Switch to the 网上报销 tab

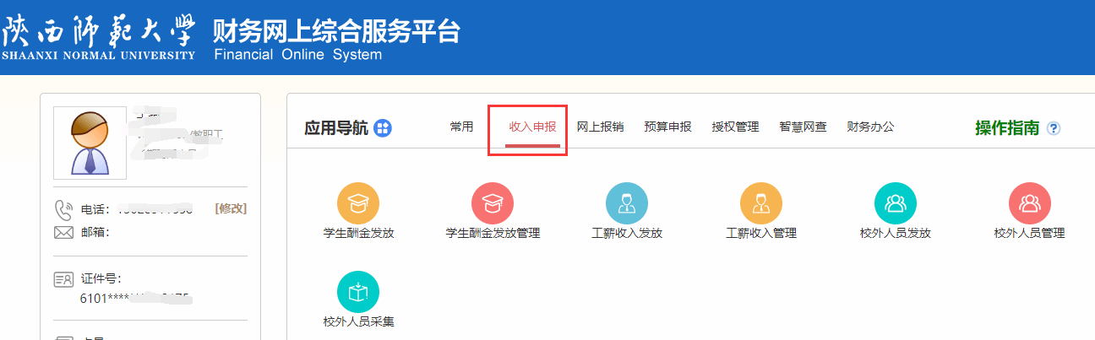(600, 127)
